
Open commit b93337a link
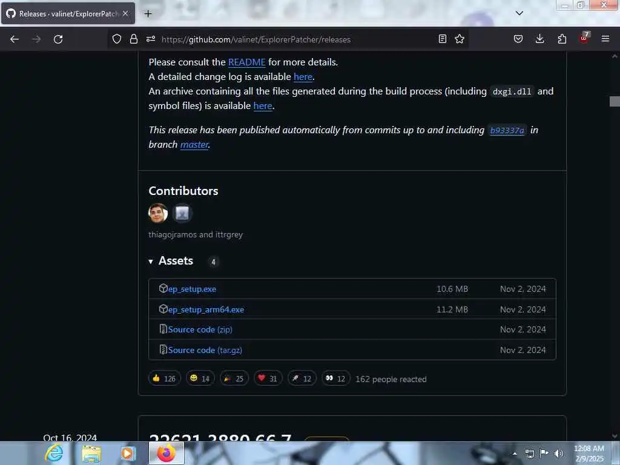[507, 130]
